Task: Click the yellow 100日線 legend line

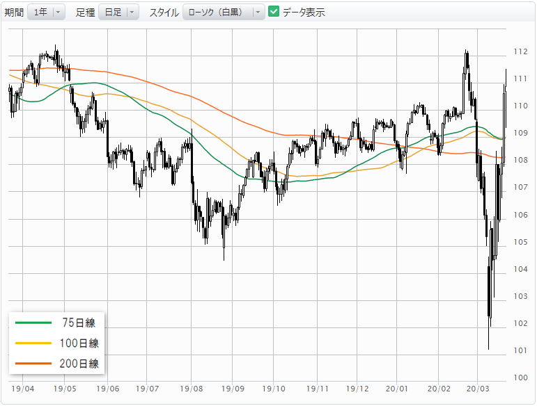Action: click(33, 343)
